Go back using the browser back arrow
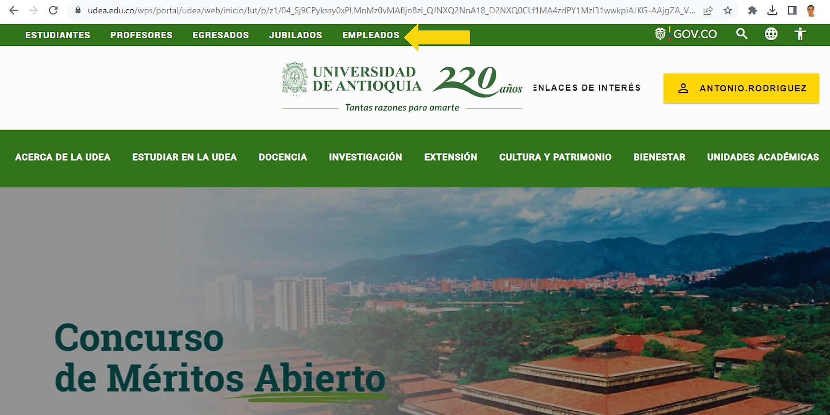830x415 pixels. [x=14, y=10]
